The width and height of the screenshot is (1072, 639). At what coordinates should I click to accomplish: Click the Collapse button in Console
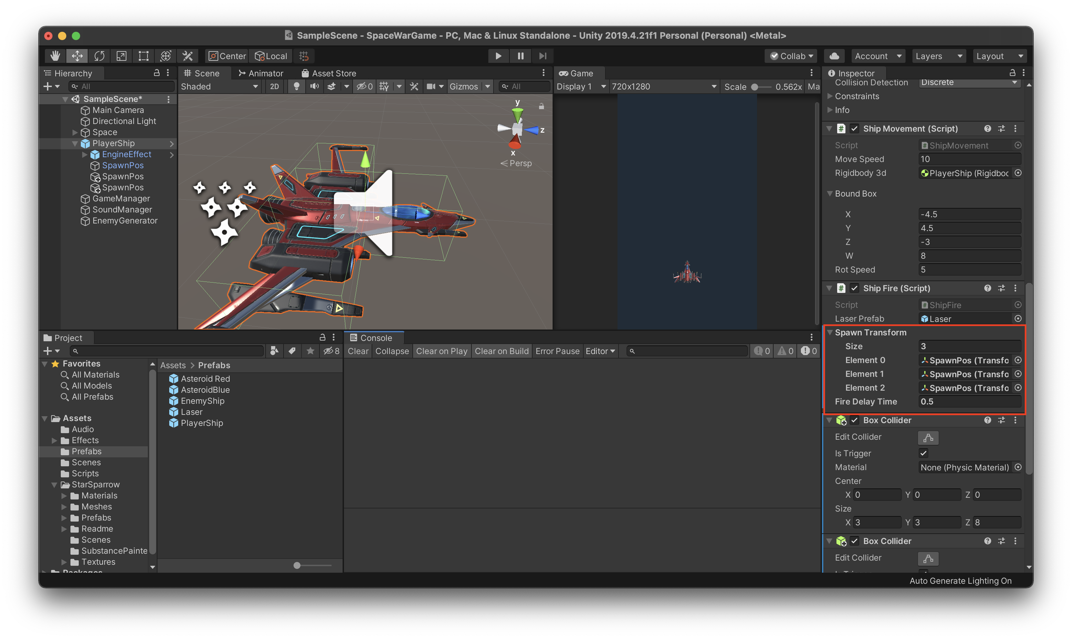click(392, 351)
